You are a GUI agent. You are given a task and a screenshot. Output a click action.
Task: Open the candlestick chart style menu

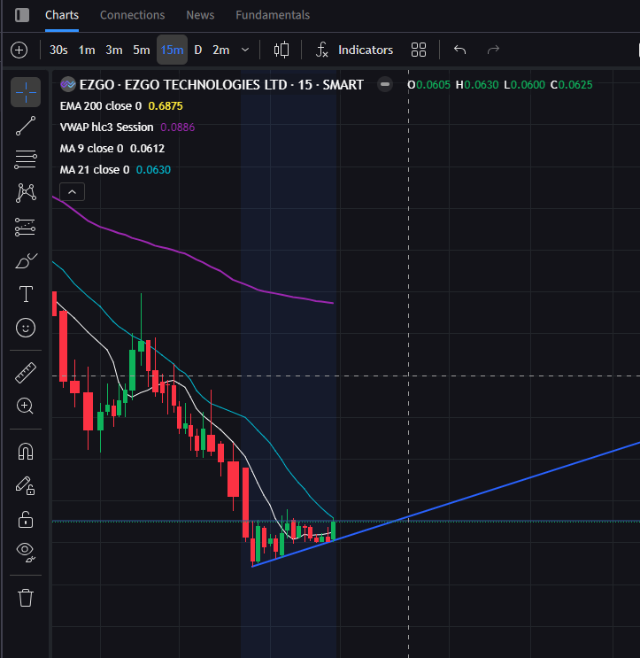pos(281,50)
